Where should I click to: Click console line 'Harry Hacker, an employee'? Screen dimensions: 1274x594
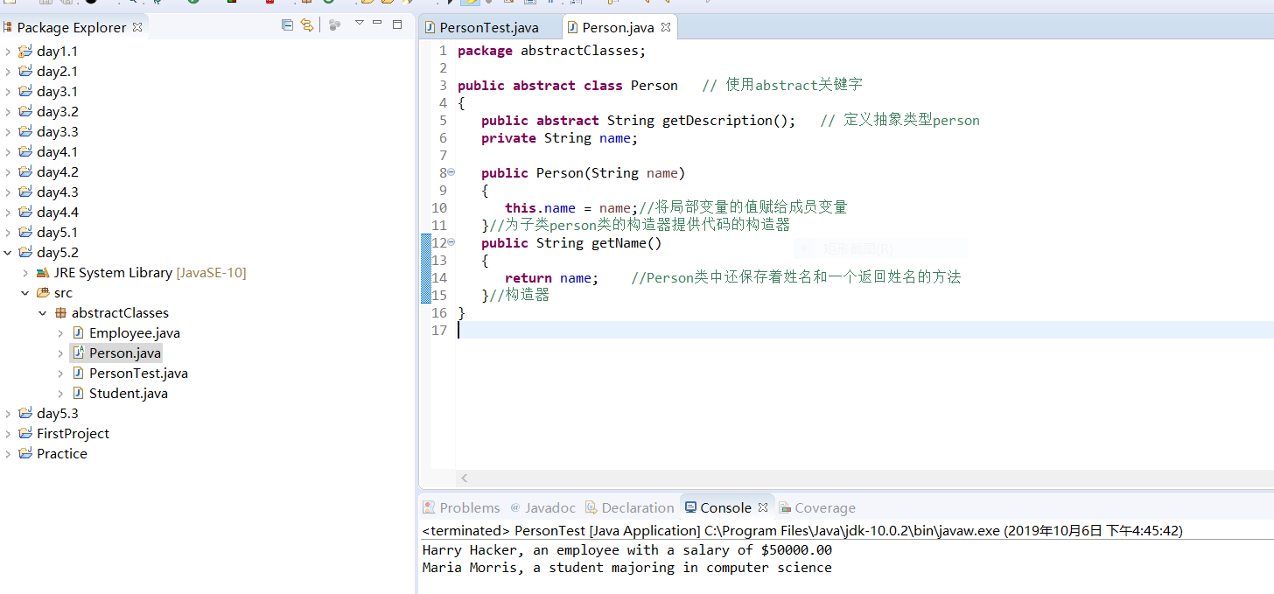coord(626,550)
